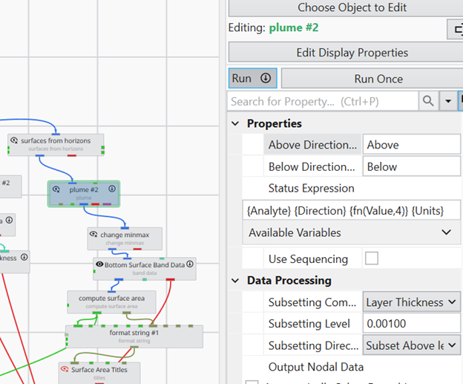Click the red output port on Bottom Surface Band Data
This screenshot has width=463, height=384.
[x=171, y=279]
